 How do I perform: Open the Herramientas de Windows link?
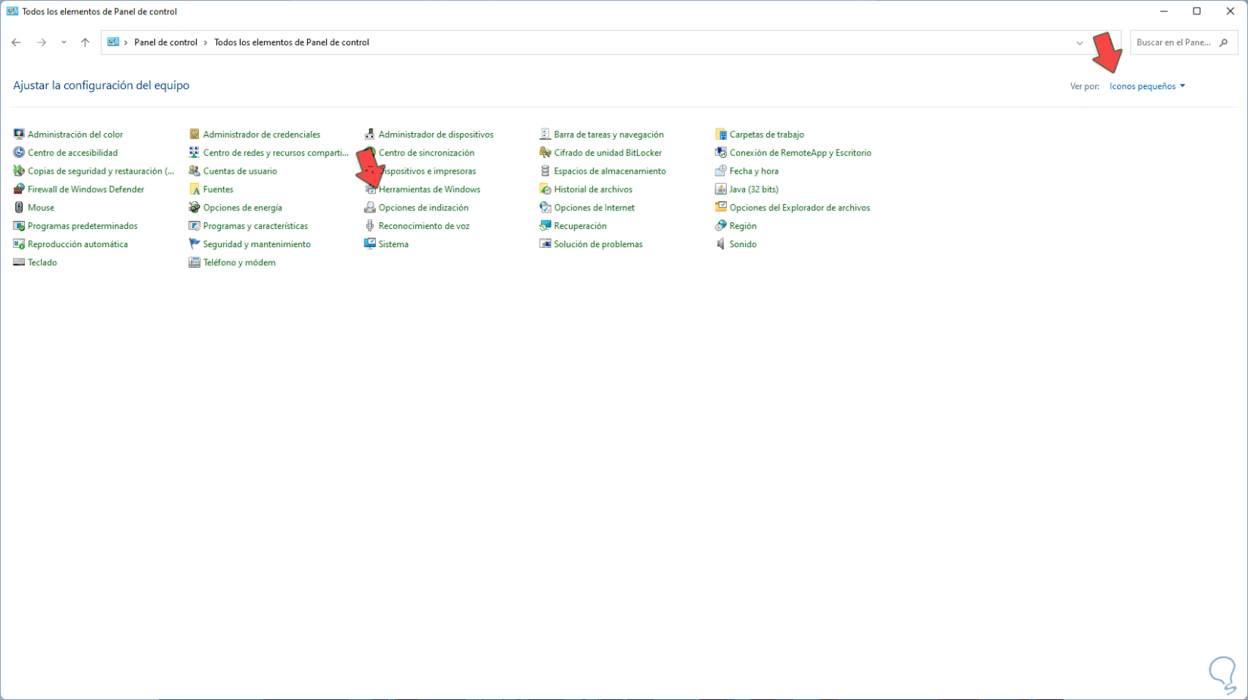coord(430,189)
